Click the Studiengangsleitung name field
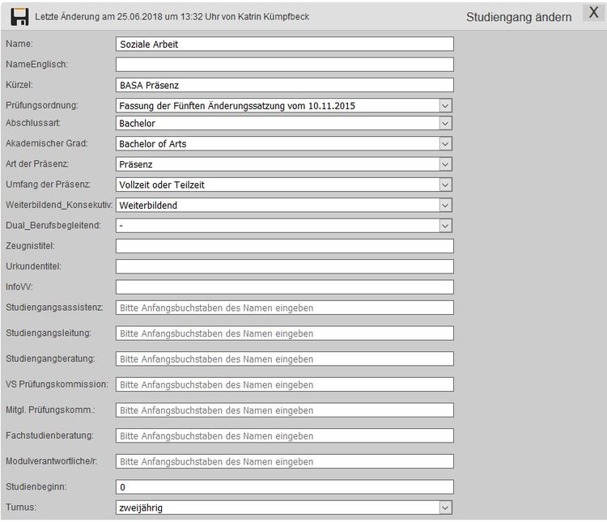607x522 pixels. (284, 333)
